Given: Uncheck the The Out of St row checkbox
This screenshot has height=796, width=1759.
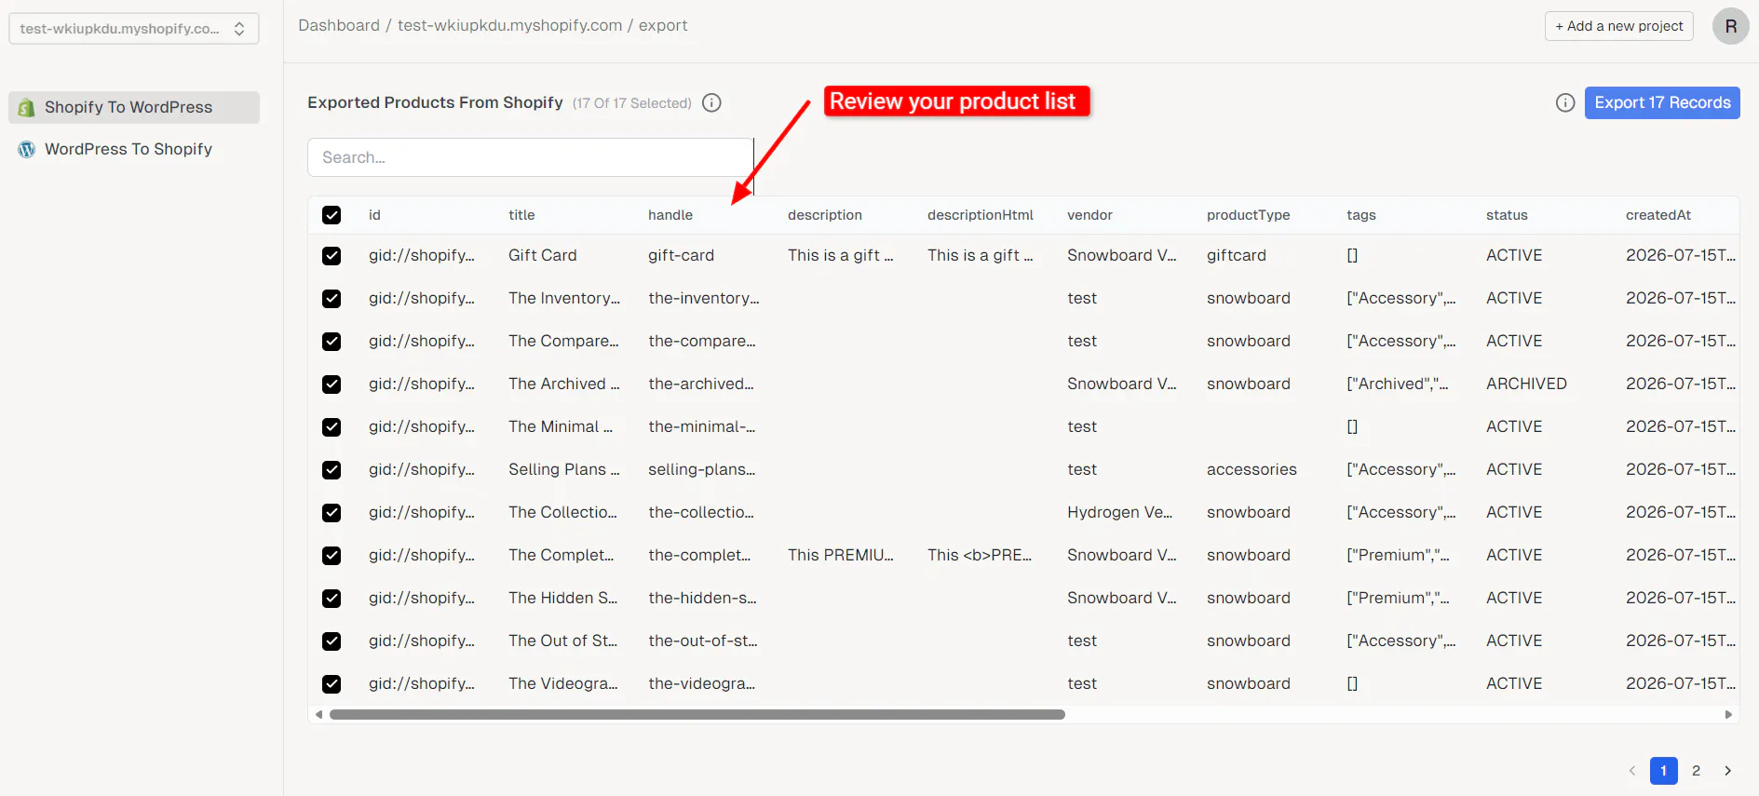Looking at the screenshot, I should [332, 641].
